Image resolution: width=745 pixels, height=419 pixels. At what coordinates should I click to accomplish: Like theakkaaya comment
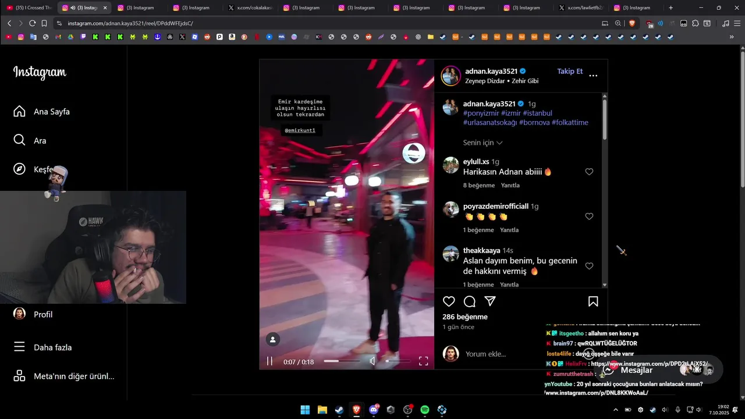pos(589,266)
